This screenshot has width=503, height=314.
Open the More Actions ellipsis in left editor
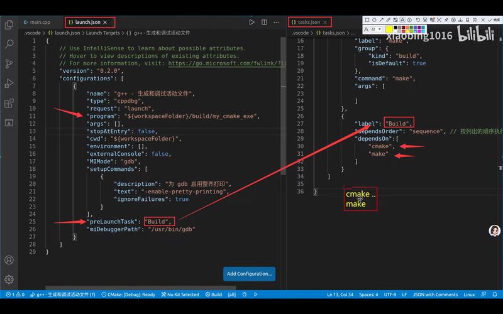276,22
